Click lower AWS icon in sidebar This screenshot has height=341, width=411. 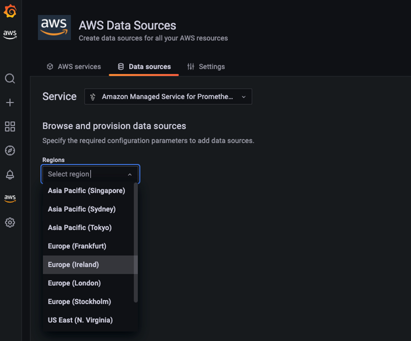pyautogui.click(x=10, y=198)
